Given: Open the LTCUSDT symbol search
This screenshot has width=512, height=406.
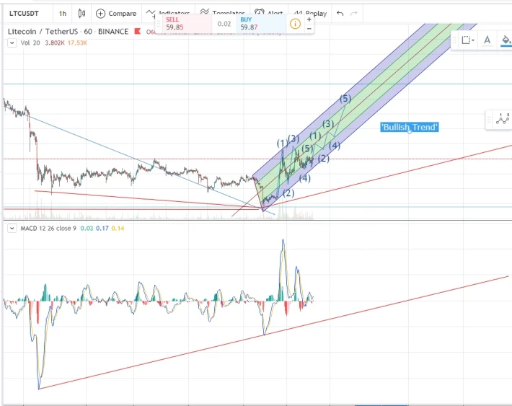Looking at the screenshot, I should (x=24, y=14).
